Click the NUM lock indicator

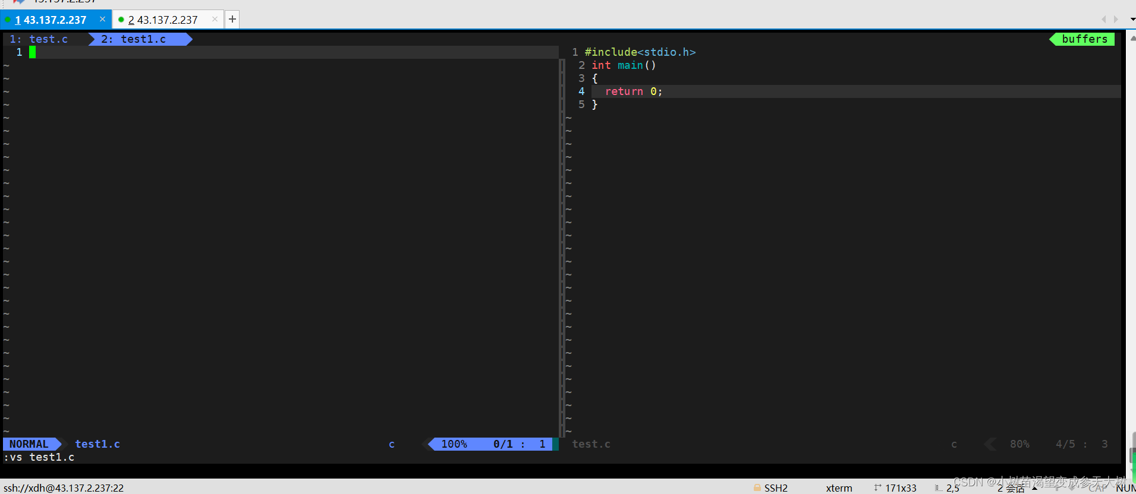coord(1125,488)
